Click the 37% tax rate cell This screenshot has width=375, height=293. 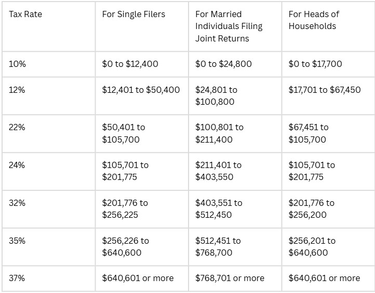coord(17,278)
